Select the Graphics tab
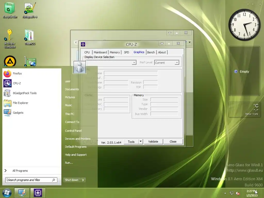This screenshot has width=264, height=198. (139, 52)
